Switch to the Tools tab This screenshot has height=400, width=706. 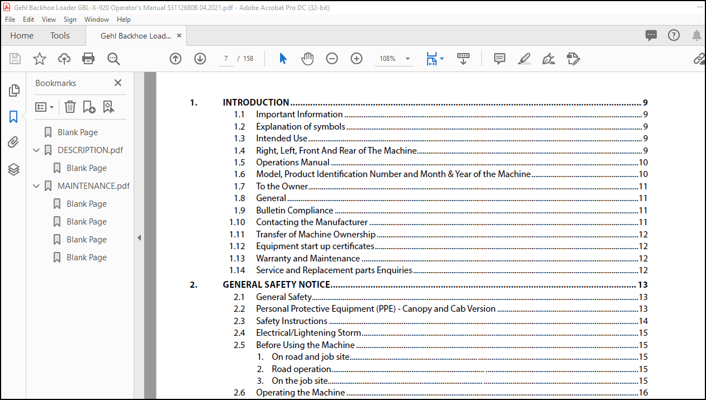point(60,35)
